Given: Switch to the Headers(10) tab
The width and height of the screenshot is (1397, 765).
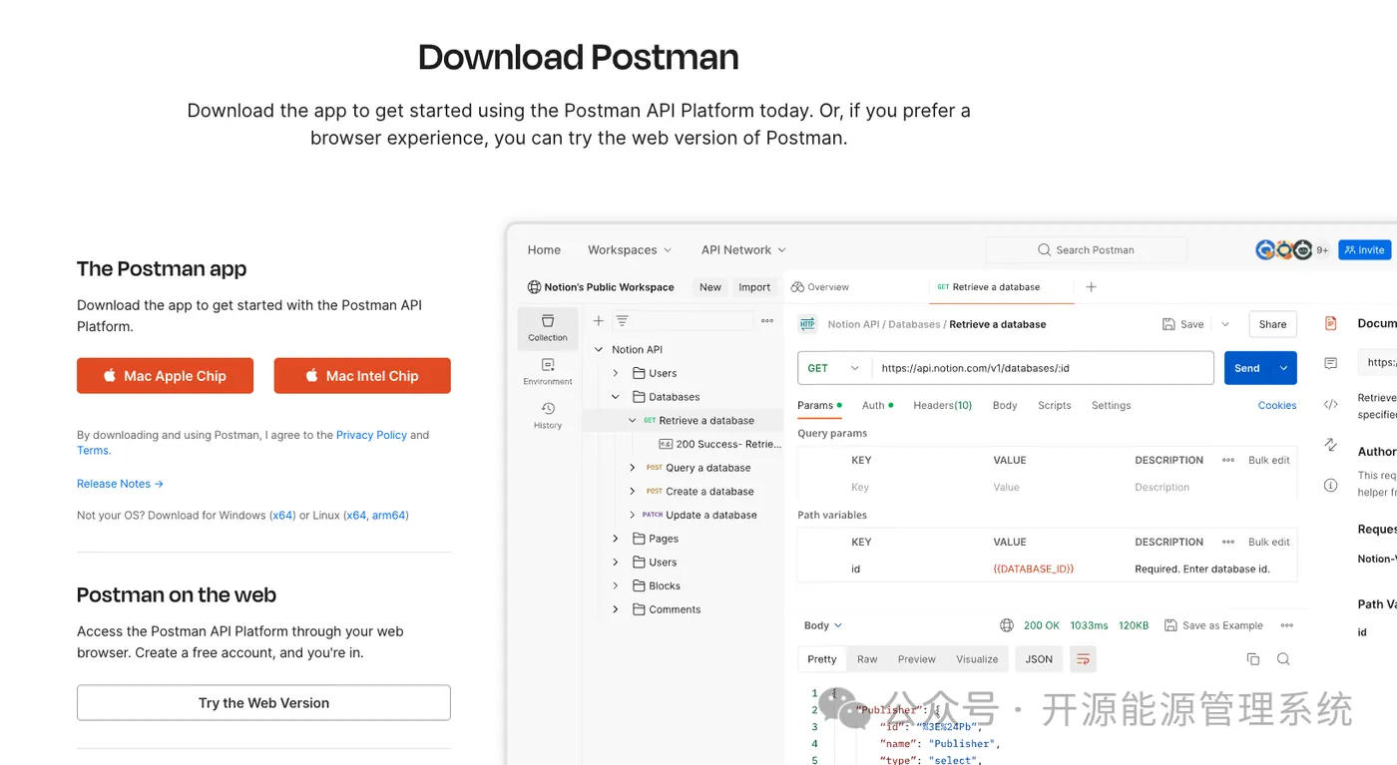Looking at the screenshot, I should [x=942, y=405].
